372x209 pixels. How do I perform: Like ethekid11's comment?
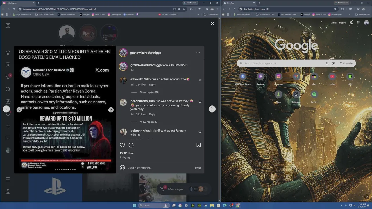(200, 80)
